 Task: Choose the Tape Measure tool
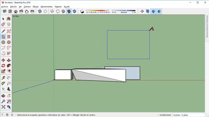[x=3, y=78]
